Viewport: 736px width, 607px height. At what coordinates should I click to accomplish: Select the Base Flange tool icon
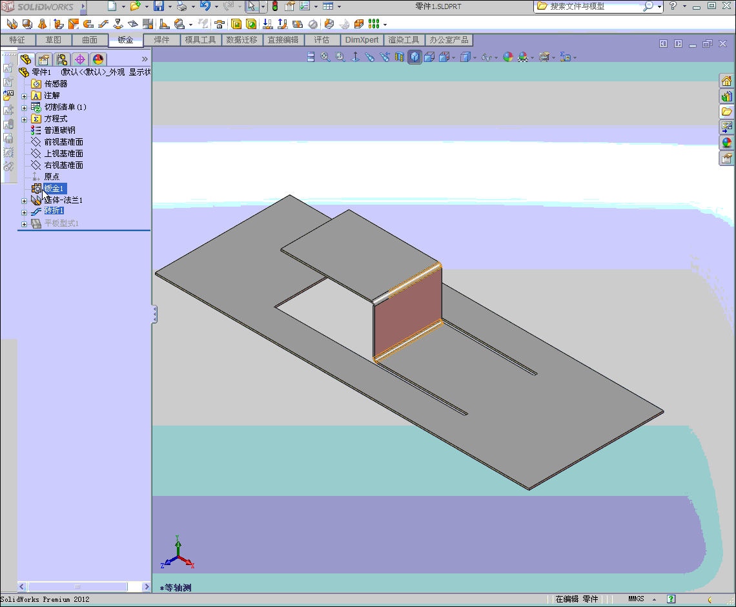tap(12, 24)
